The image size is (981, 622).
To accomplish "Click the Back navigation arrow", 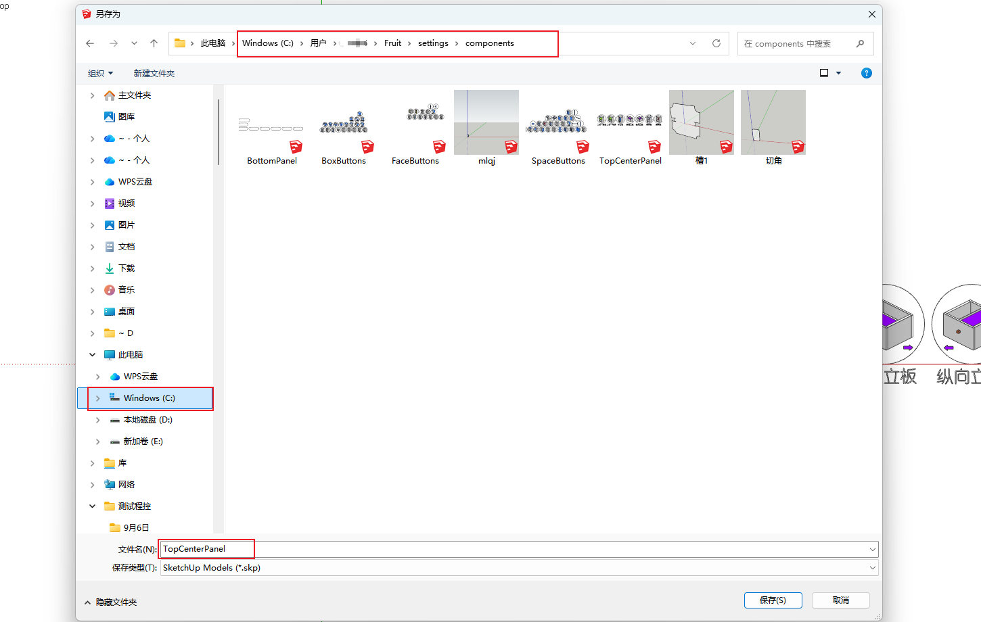I will (90, 43).
